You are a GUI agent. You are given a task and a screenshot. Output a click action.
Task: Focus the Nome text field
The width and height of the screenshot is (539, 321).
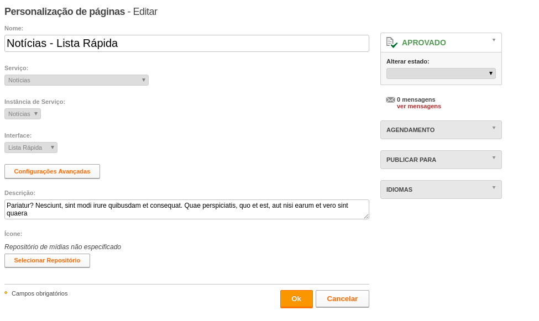point(187,43)
